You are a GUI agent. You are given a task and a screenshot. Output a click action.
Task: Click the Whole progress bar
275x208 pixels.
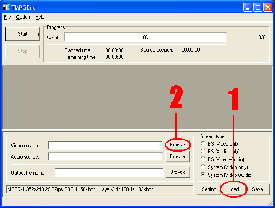146,37
